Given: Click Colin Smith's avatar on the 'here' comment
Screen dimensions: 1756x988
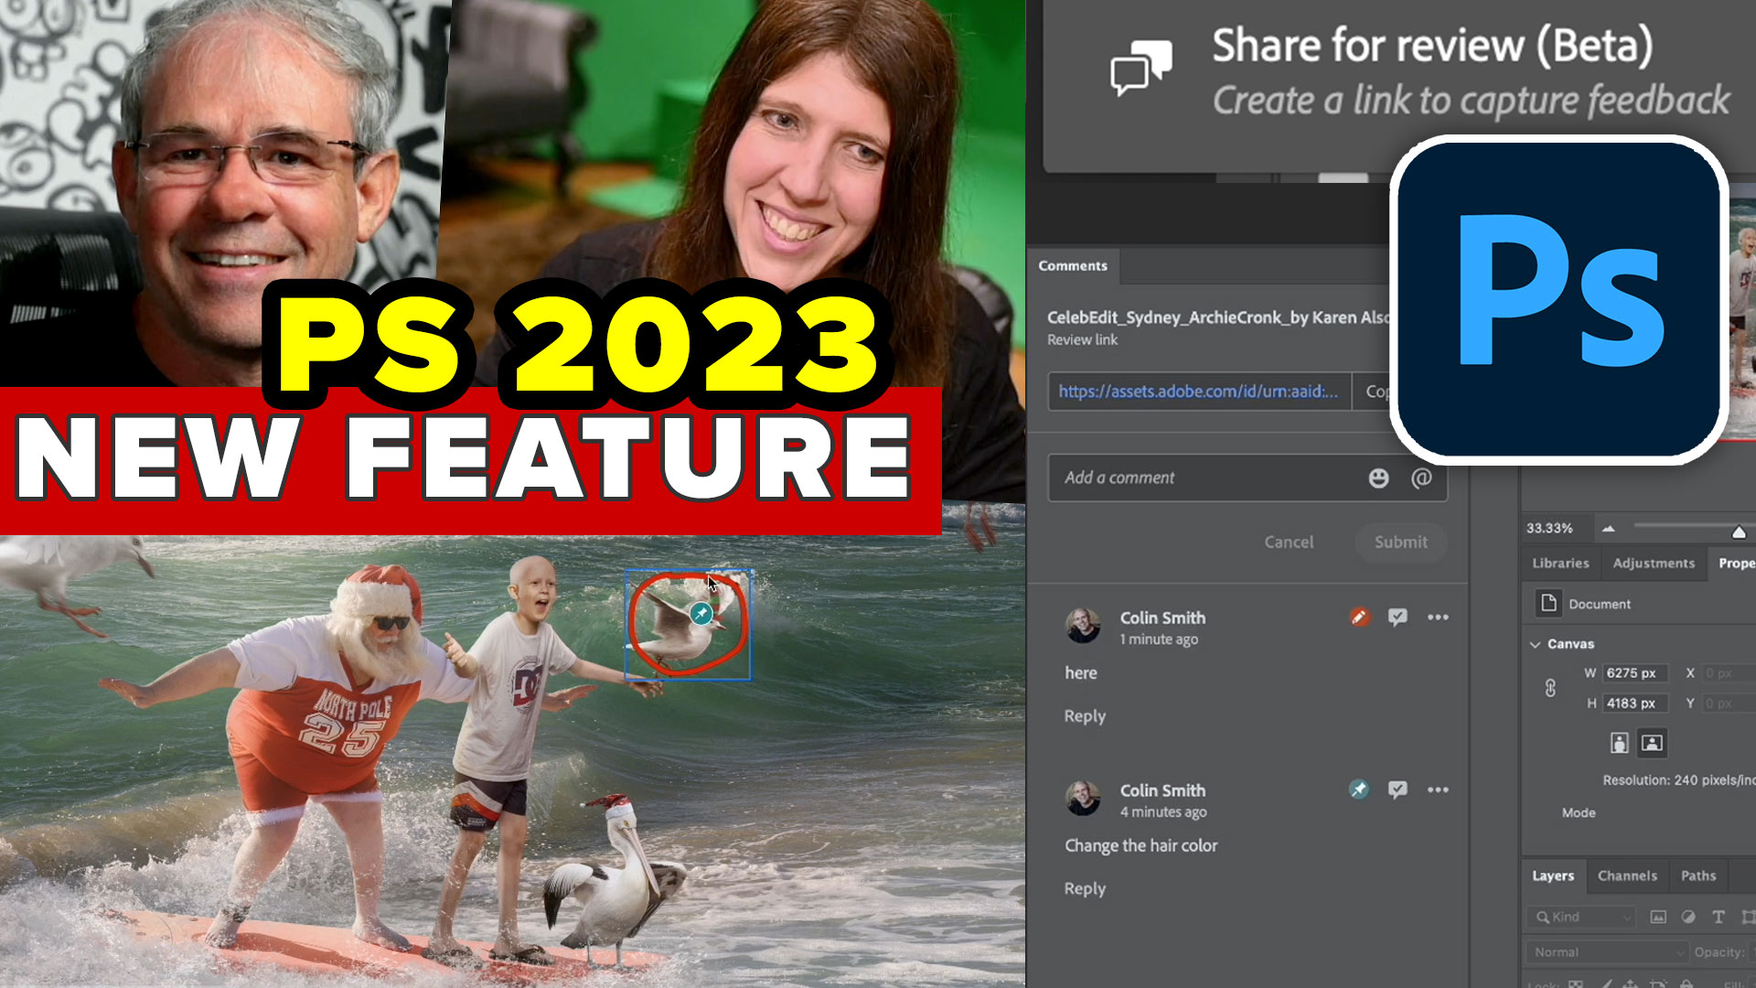Looking at the screenshot, I should pyautogui.click(x=1083, y=626).
